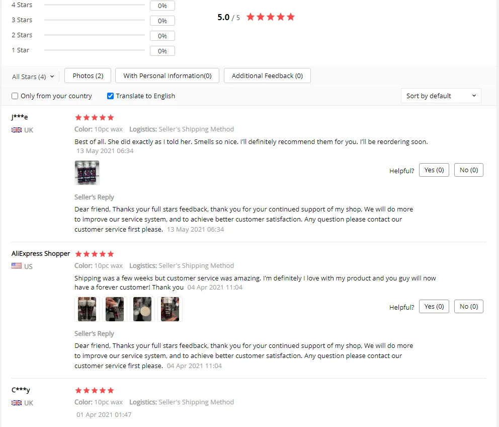
Task: Open the Sort by default dropdown
Action: point(441,96)
